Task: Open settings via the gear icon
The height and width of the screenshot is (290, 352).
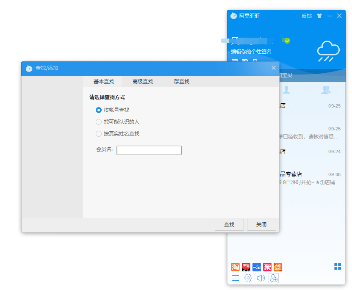Action: coord(248,278)
